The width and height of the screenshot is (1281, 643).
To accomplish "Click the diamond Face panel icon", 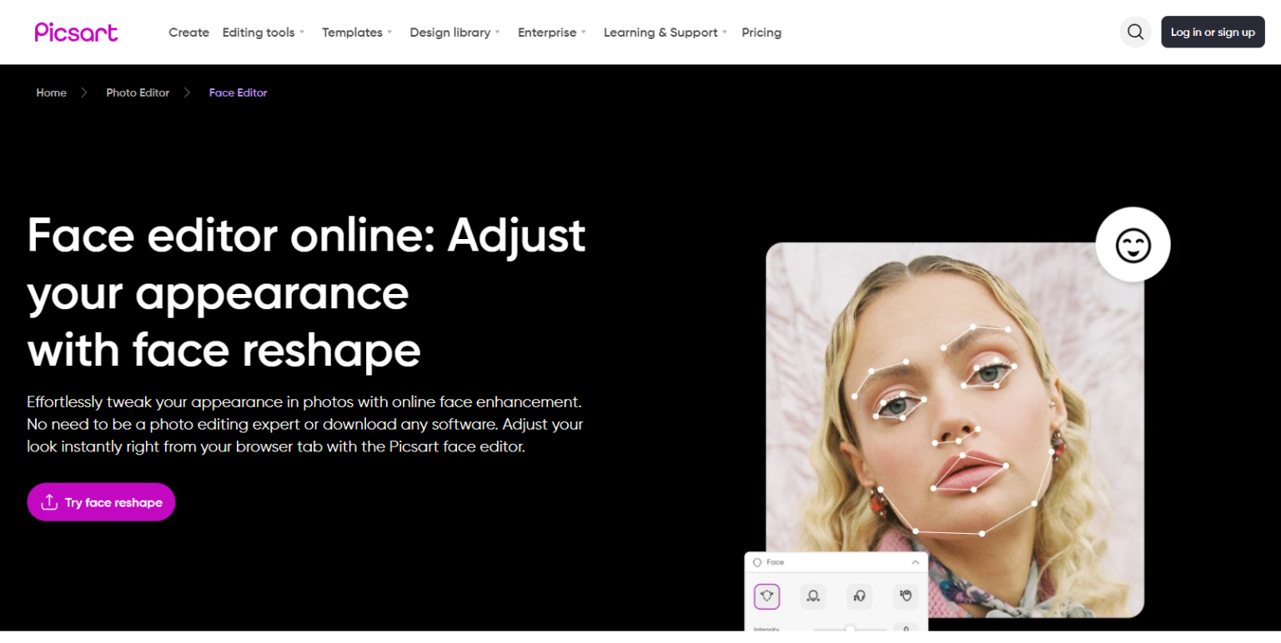I will pos(757,562).
